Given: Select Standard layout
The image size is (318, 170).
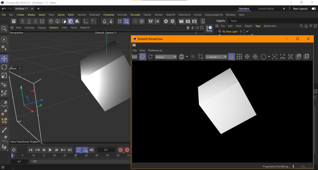Looking at the screenshot, I should point(244,9).
